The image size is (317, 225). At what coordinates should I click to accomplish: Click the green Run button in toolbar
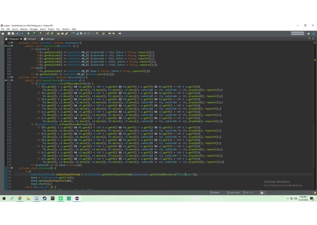28,33
